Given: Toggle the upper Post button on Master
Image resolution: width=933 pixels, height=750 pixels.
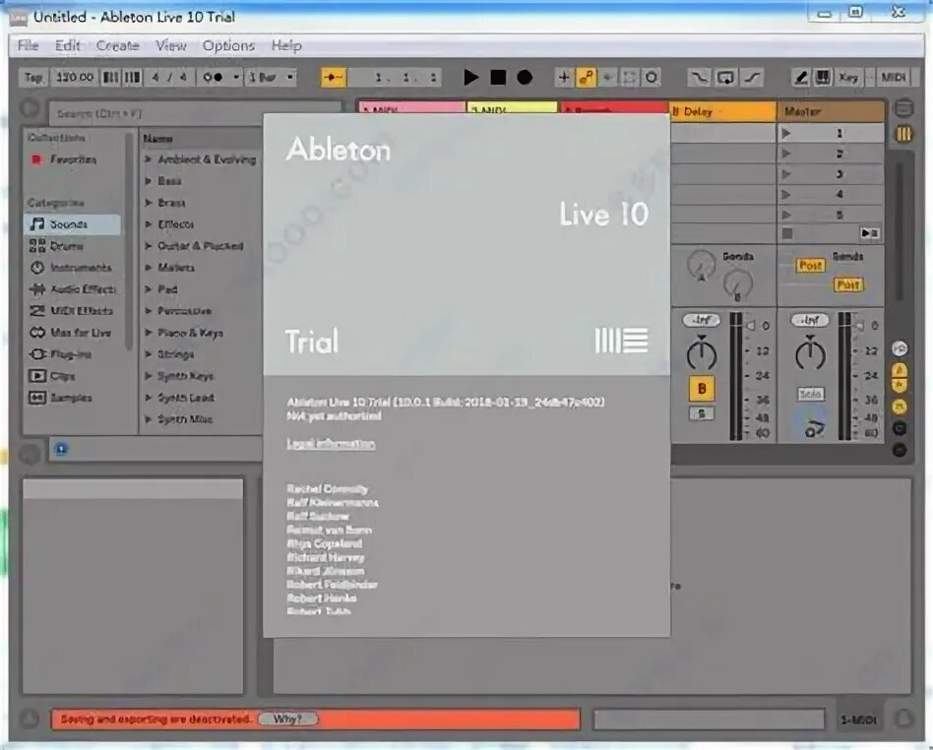Looking at the screenshot, I should [810, 266].
